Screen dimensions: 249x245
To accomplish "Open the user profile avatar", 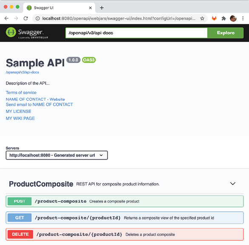I will click(x=233, y=18).
